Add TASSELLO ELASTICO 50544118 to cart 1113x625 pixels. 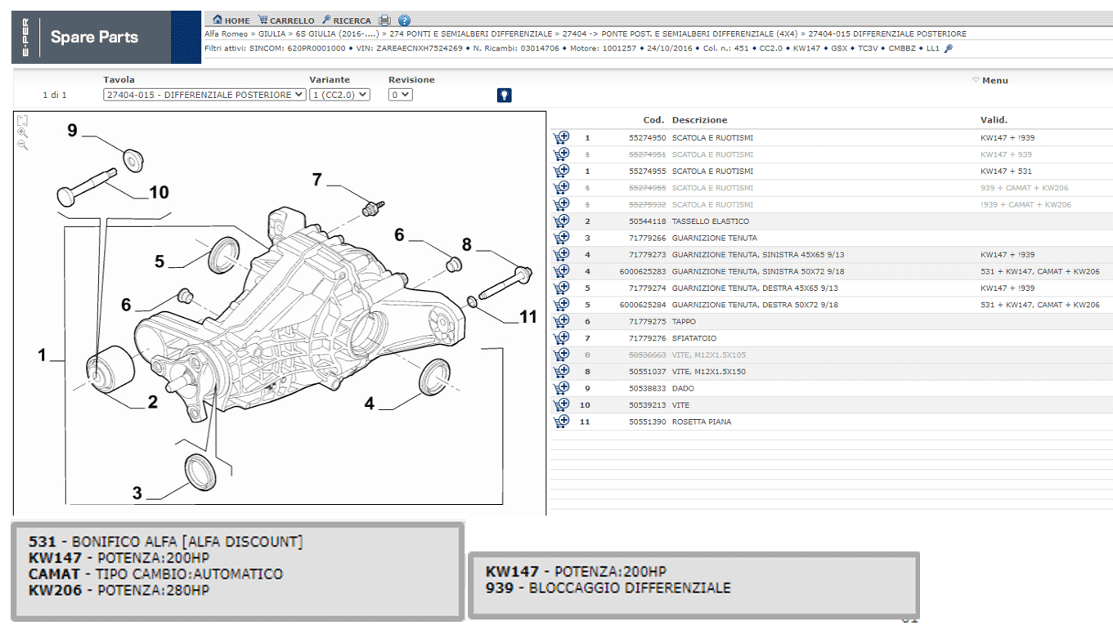[561, 221]
